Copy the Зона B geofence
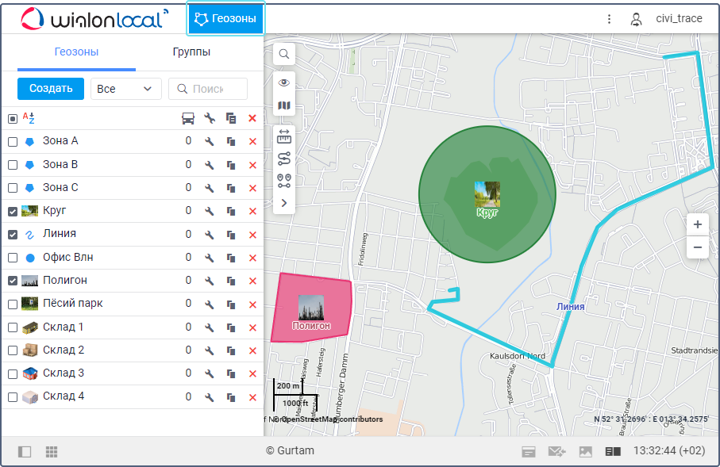This screenshot has height=467, width=720. click(231, 165)
